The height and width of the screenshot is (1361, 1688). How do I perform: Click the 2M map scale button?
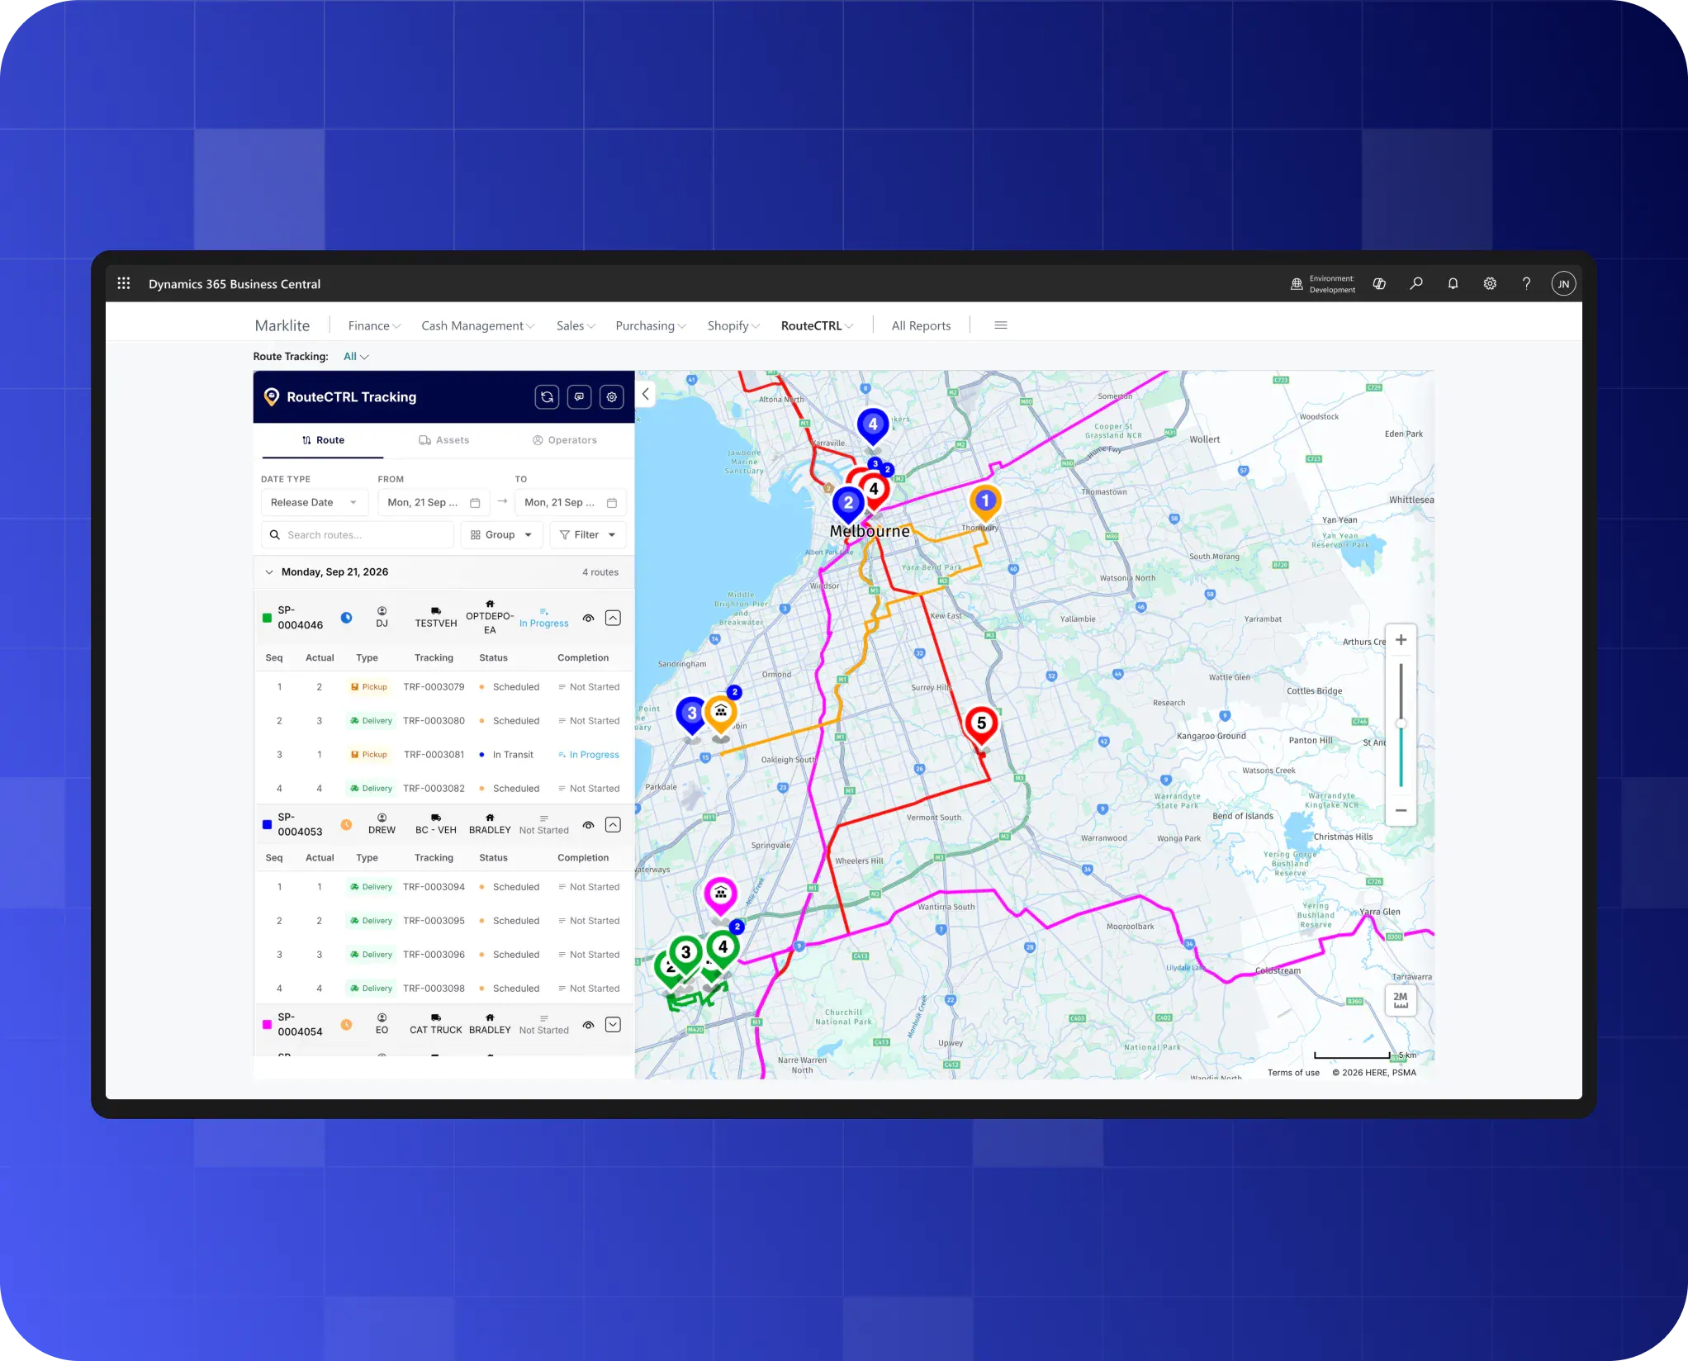[1401, 1000]
